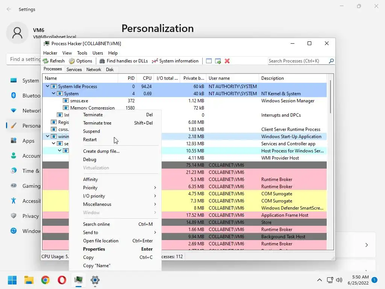385x289 pixels.
Task: Select Properties in context menu
Action: (115, 249)
